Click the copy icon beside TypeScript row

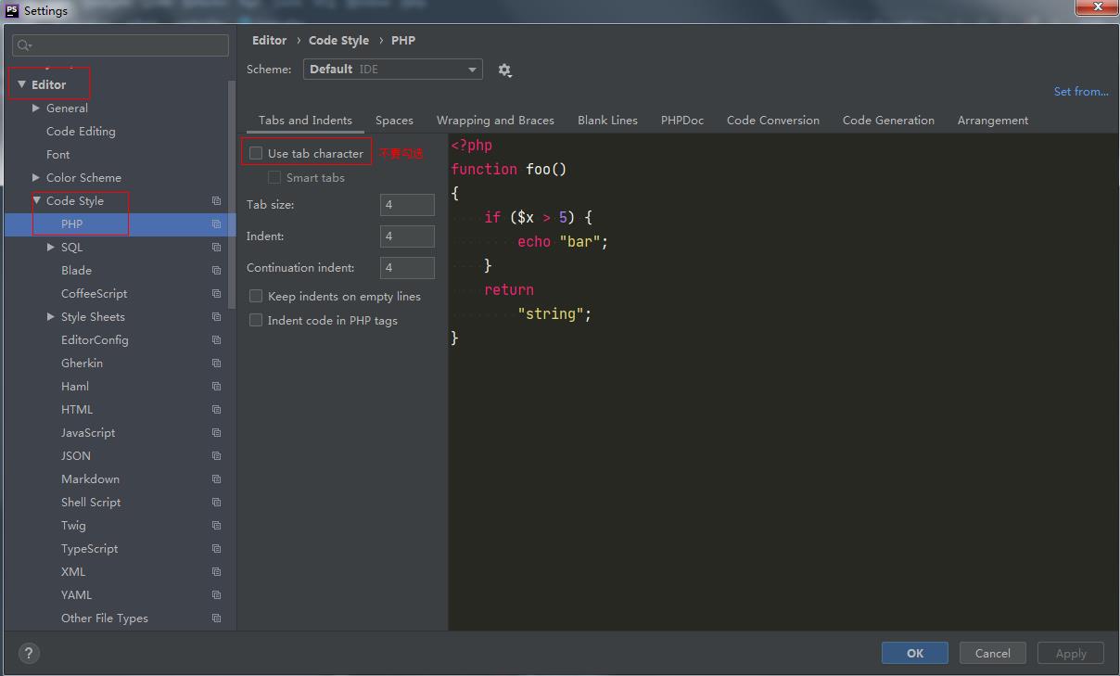tap(216, 549)
